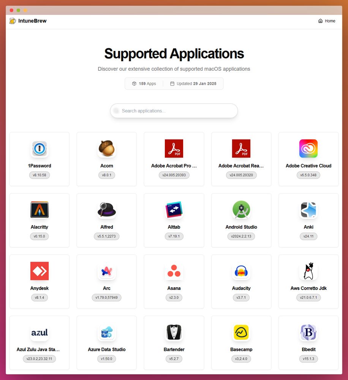
Task: Click the Android Studio icon
Action: 241,210
